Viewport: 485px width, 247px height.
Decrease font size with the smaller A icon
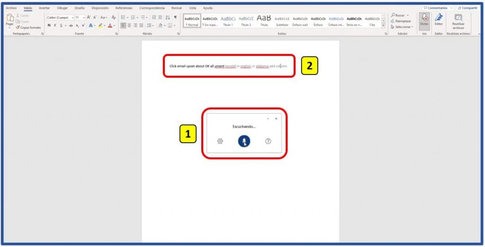(95, 18)
